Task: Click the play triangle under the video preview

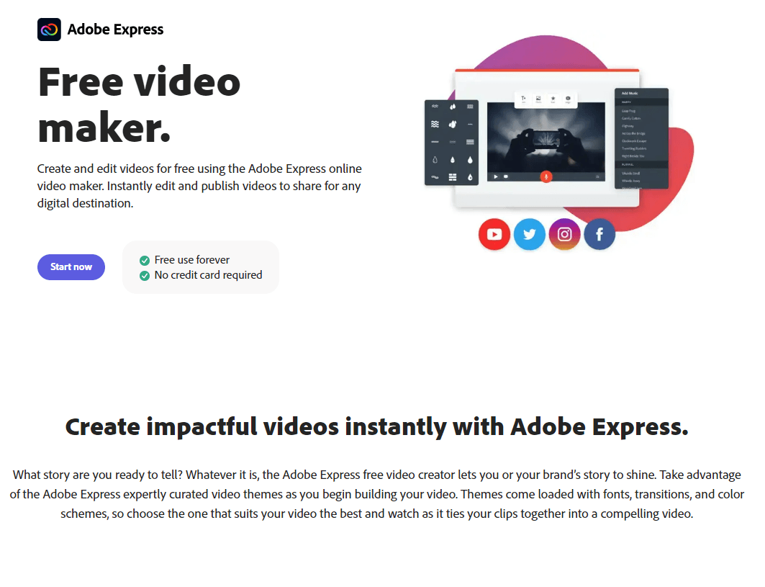Action: (496, 176)
